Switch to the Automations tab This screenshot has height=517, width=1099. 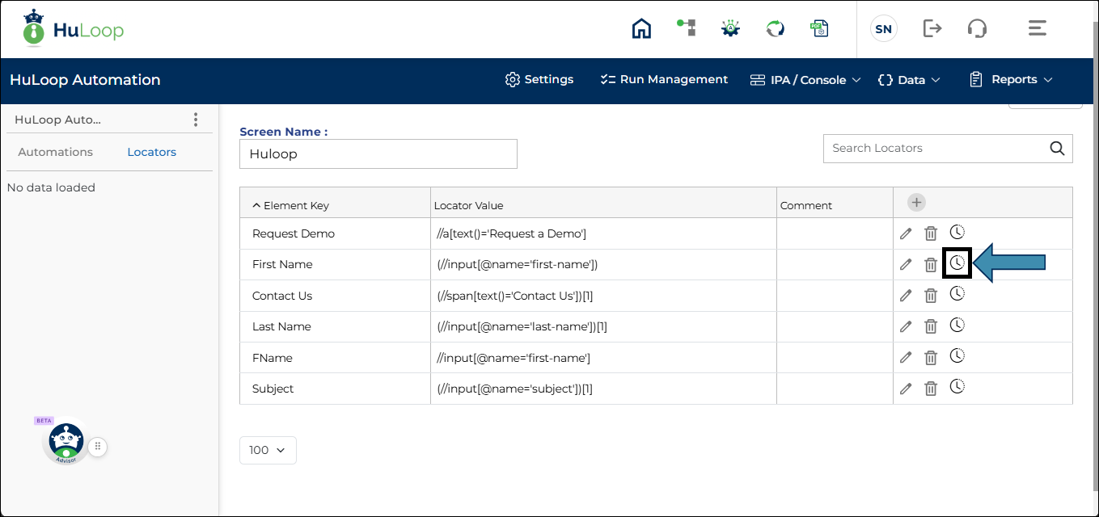click(x=55, y=152)
